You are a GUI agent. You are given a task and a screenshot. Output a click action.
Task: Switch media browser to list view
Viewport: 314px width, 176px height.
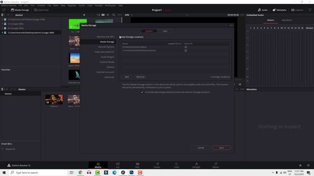pyautogui.click(x=108, y=15)
